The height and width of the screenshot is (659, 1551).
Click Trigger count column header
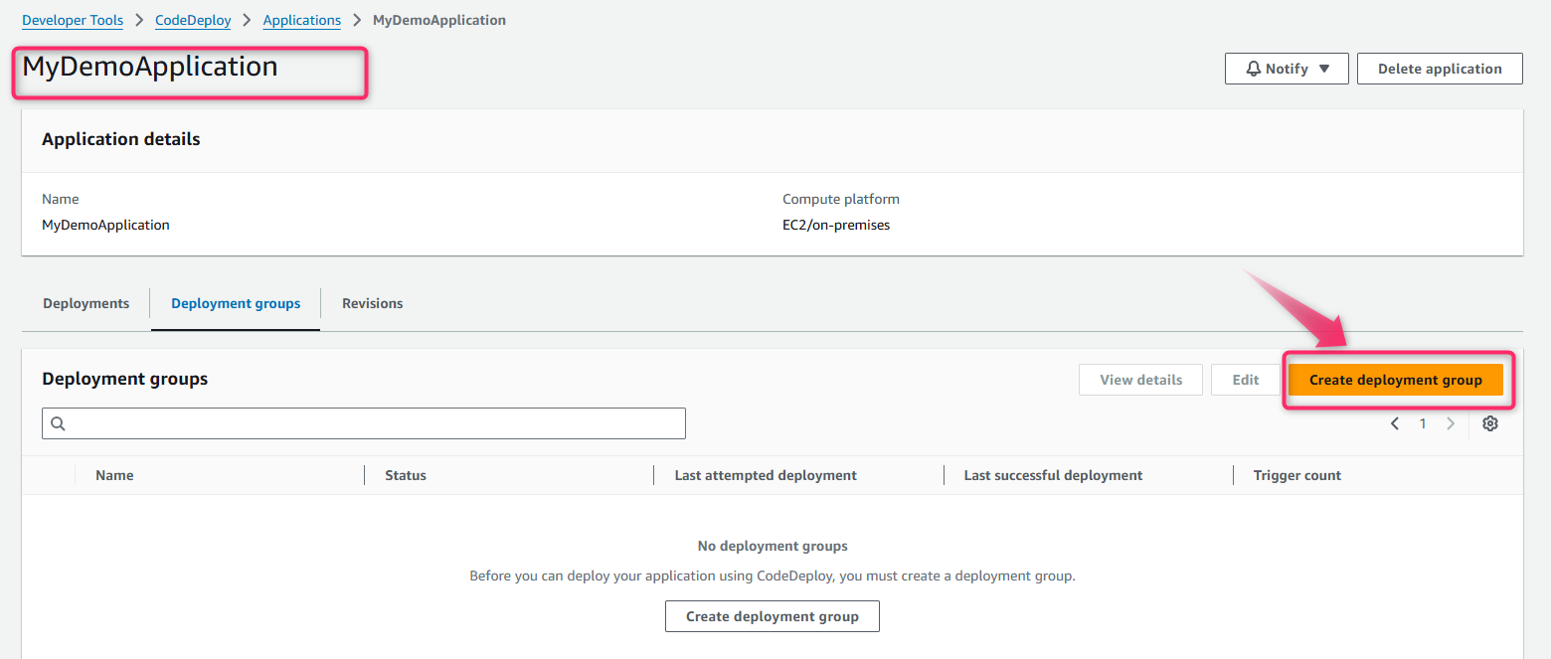[x=1297, y=475]
